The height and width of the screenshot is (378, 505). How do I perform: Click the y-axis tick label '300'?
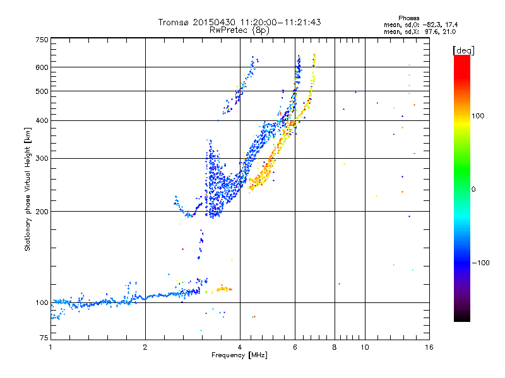[x=42, y=159]
